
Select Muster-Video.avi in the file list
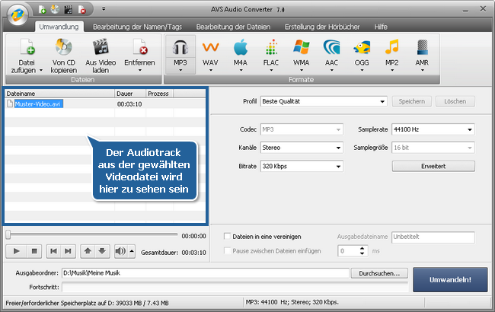pyautogui.click(x=39, y=103)
